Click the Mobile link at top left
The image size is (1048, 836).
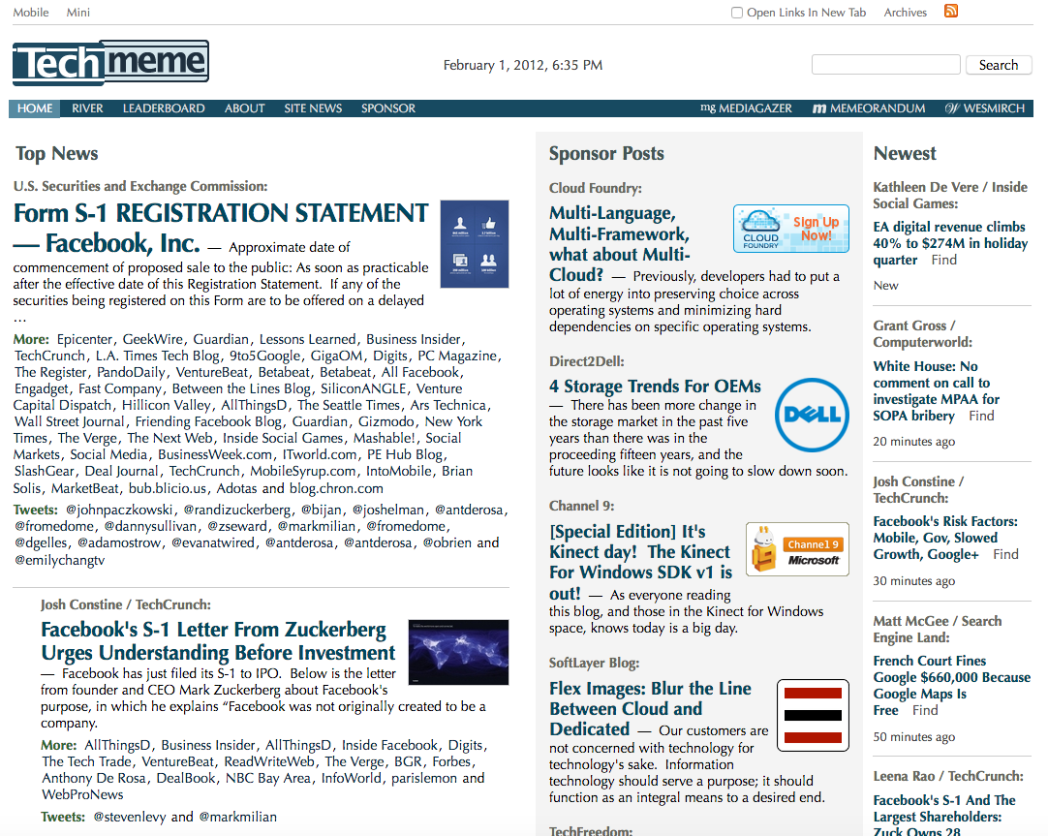[30, 12]
